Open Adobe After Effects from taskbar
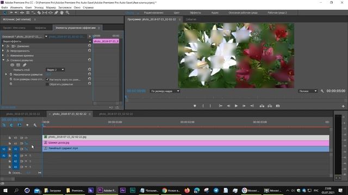The height and width of the screenshot is (195, 348). click(123, 190)
